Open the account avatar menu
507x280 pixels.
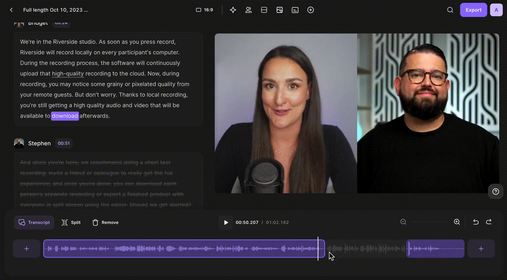[496, 10]
